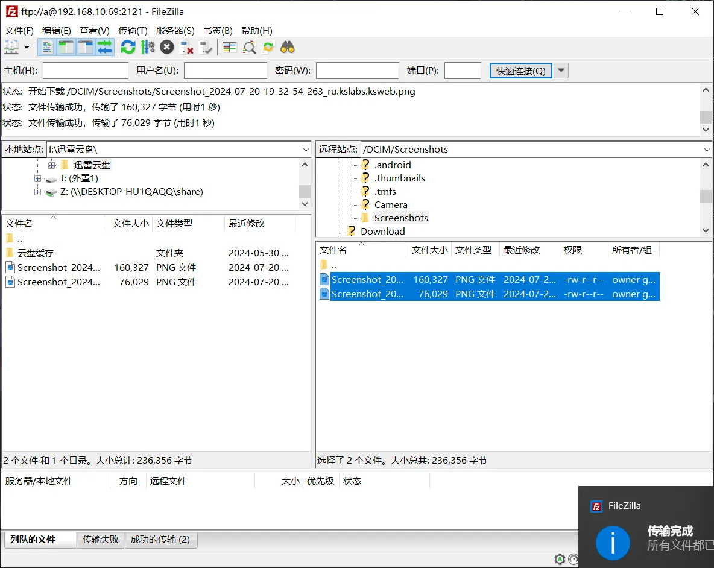
Task: Reconnect to last server icon
Action: click(206, 47)
